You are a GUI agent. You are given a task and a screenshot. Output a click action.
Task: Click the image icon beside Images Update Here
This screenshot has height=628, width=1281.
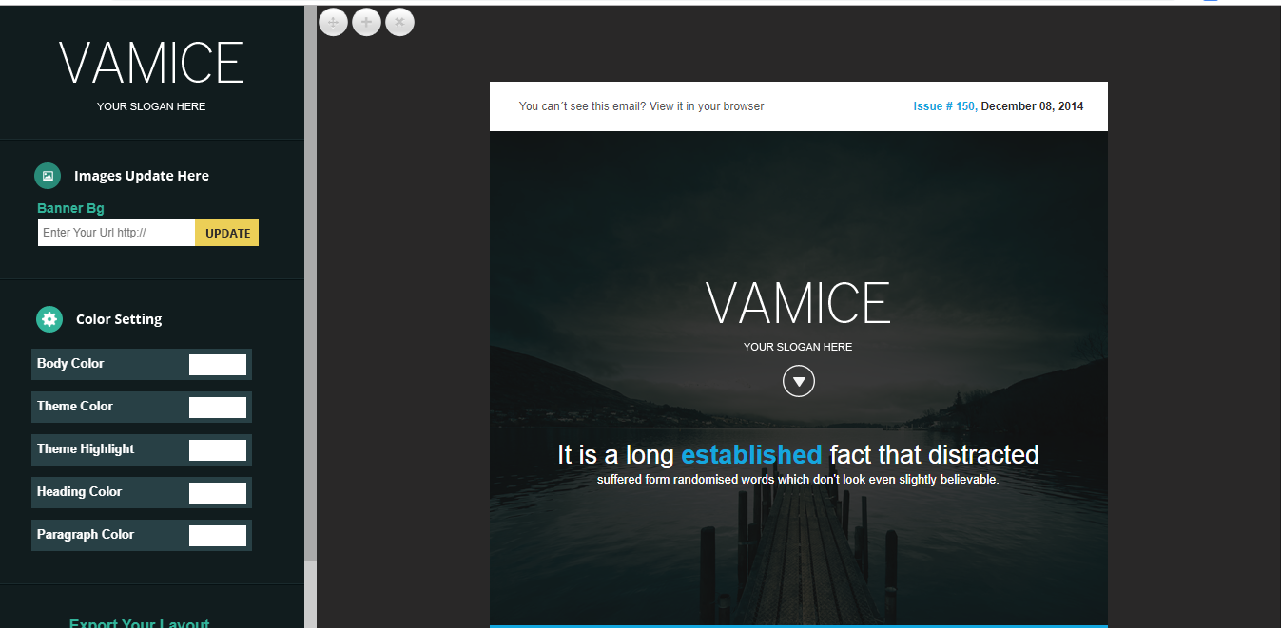pyautogui.click(x=48, y=176)
